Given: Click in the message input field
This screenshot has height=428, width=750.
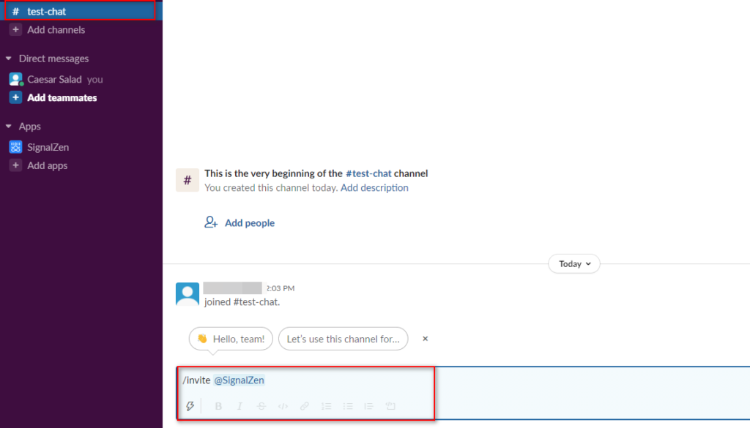Looking at the screenshot, I should point(463,380).
